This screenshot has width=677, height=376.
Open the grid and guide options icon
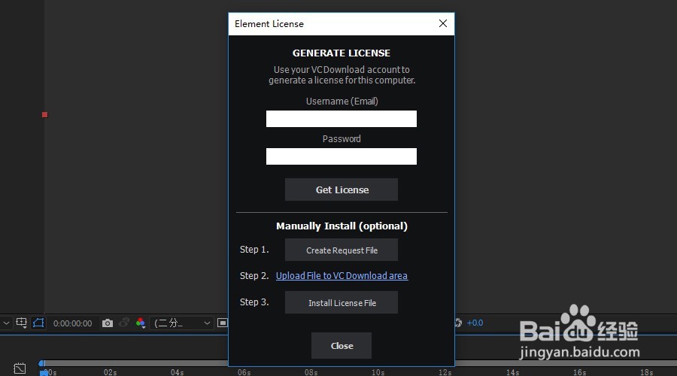21,323
